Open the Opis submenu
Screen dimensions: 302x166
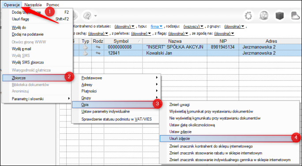[116, 105]
